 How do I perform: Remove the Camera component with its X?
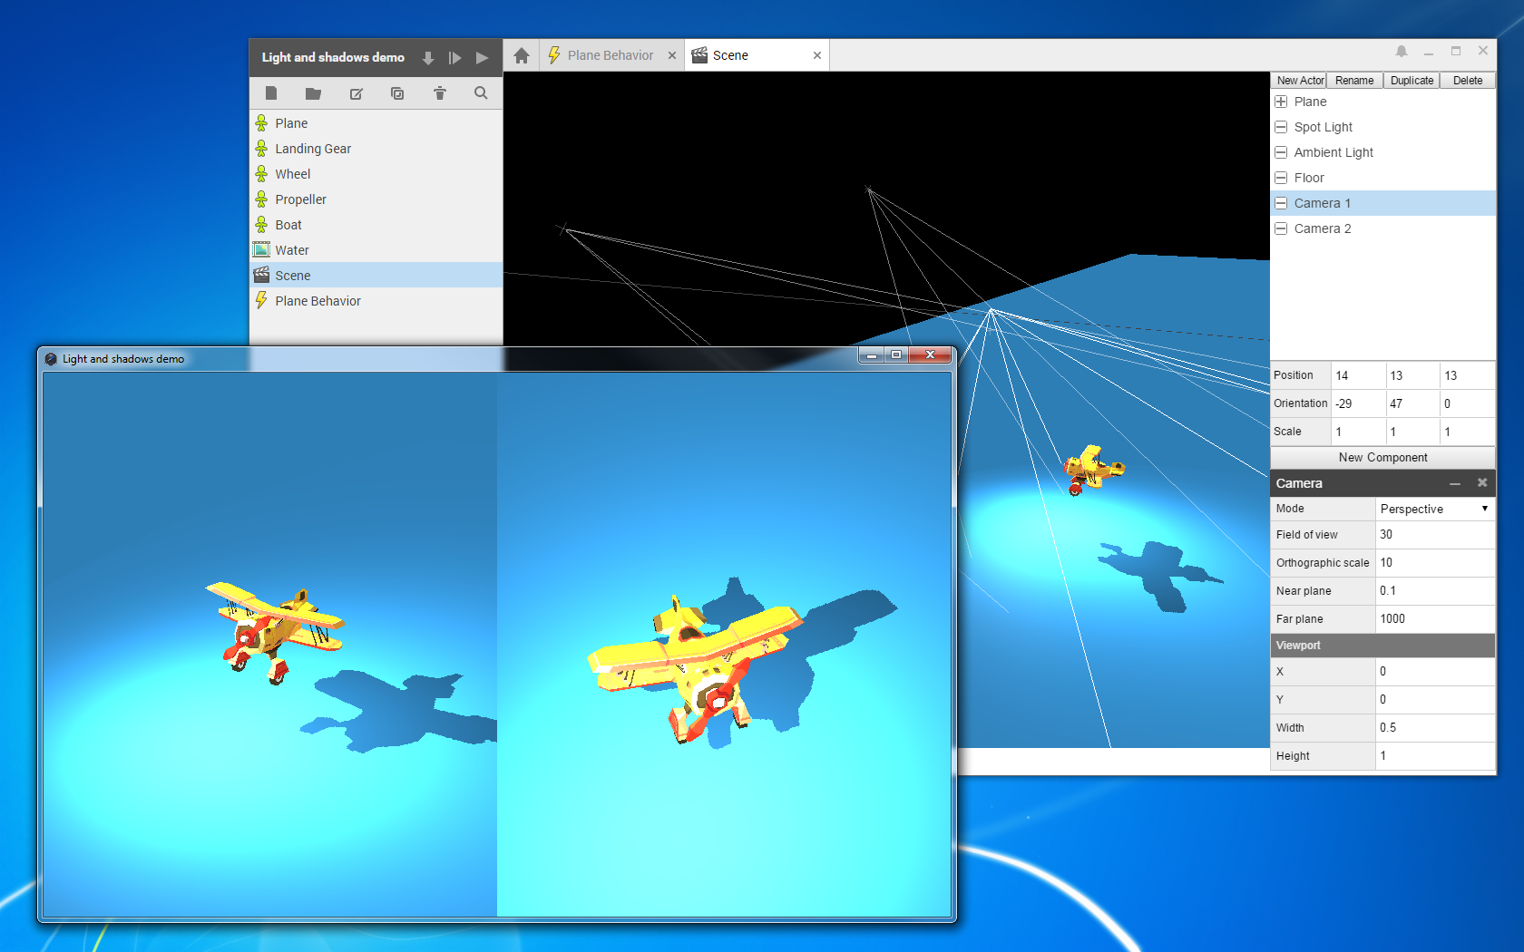point(1482,483)
